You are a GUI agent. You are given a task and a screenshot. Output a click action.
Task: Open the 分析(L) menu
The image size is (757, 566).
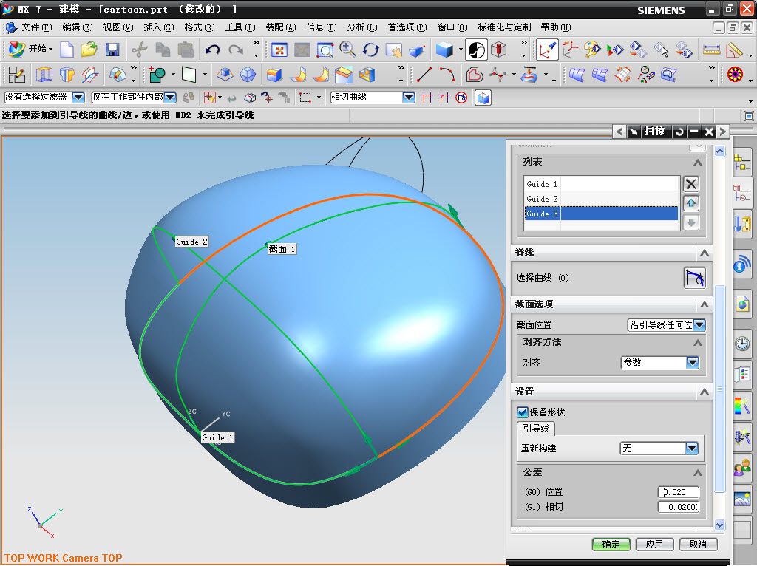[x=361, y=27]
